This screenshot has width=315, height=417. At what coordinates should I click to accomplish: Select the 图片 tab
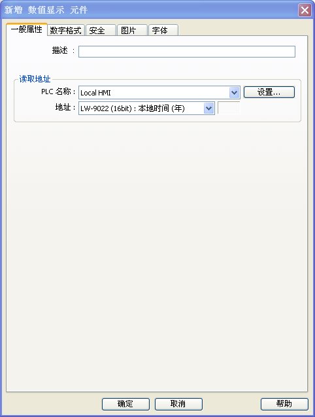132,30
